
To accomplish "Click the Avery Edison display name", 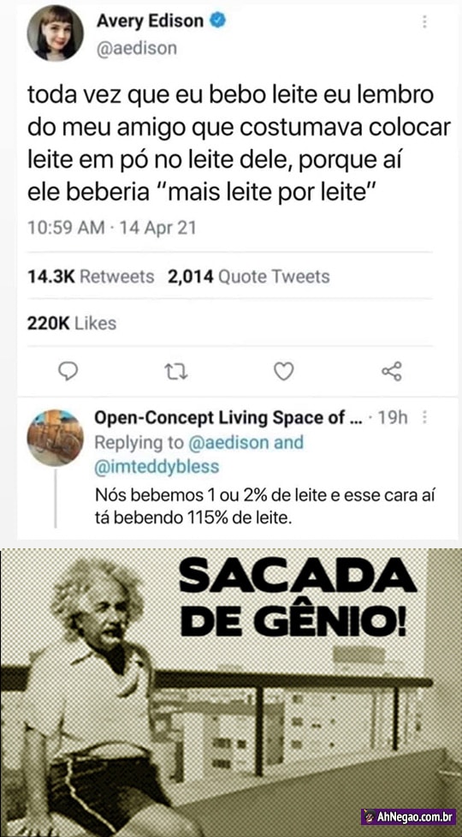I will click(x=151, y=21).
